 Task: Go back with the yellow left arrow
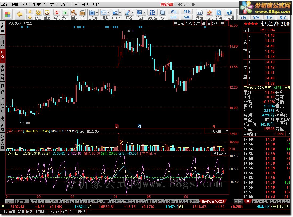click(x=19, y=14)
